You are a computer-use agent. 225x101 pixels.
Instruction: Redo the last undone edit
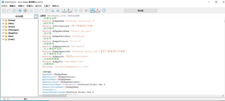(25, 11)
